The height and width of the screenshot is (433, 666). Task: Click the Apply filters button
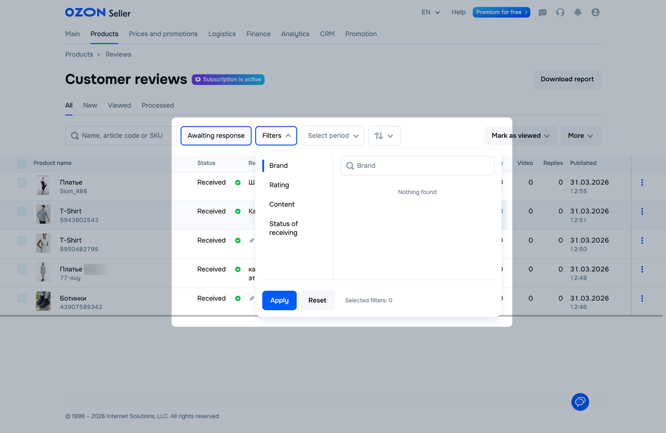tap(279, 301)
